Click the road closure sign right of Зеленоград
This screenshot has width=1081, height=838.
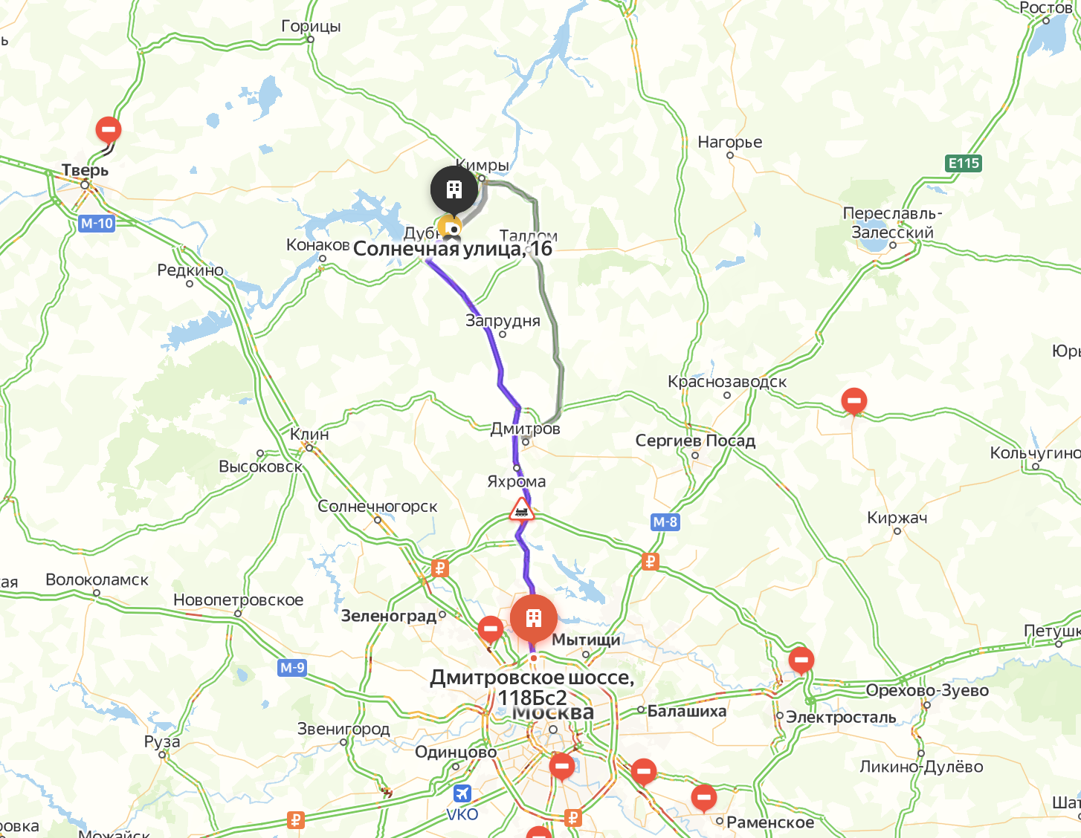[x=491, y=629]
